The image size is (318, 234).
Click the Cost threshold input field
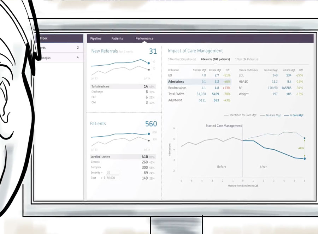112,178
